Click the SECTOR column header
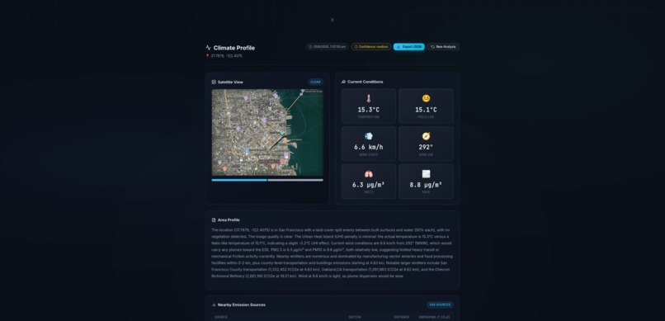 (355, 317)
